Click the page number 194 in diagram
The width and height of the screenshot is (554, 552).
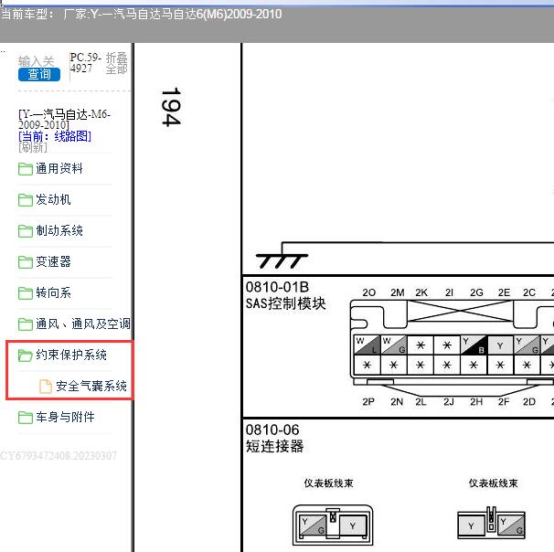(x=171, y=107)
